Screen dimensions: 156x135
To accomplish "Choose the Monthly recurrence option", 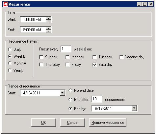I will pos(10,63).
